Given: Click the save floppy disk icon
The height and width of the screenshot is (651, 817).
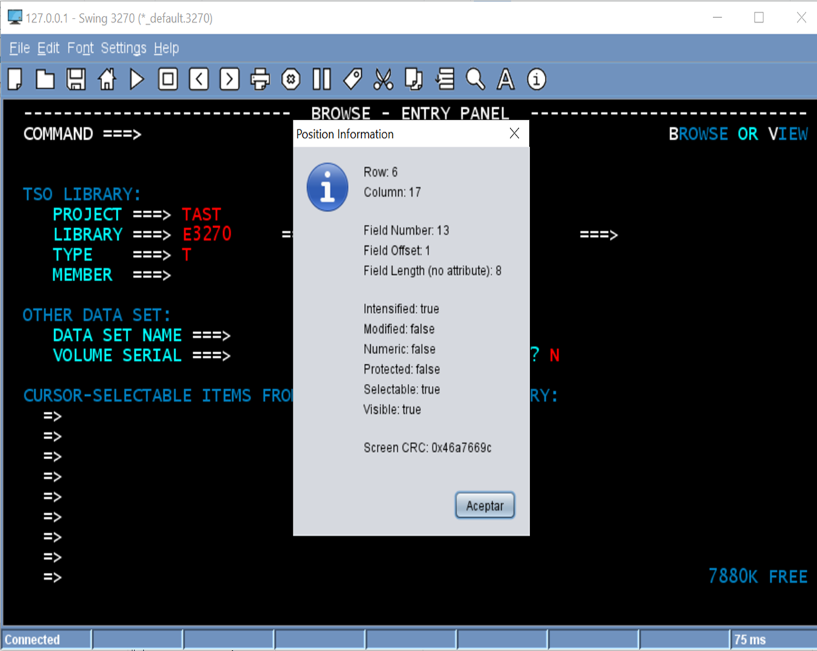Looking at the screenshot, I should click(x=76, y=79).
